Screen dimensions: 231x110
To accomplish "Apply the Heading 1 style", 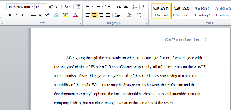I will pos(203,11).
